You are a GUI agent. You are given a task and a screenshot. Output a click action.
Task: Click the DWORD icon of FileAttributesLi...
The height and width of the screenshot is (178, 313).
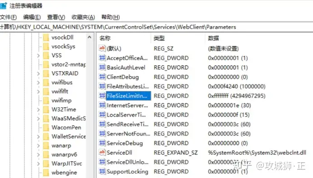pyautogui.click(x=102, y=86)
